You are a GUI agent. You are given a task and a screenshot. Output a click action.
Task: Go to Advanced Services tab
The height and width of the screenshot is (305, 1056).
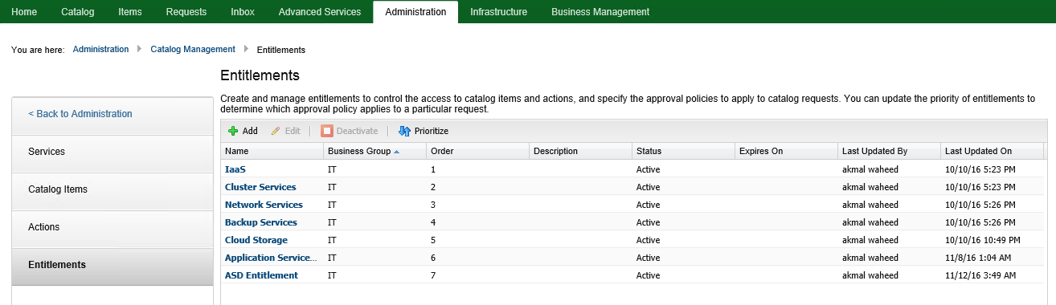click(320, 12)
